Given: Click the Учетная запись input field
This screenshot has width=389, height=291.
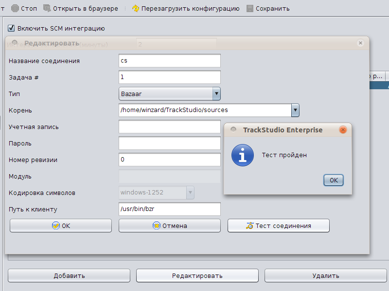Looking at the screenshot, I should [170, 127].
